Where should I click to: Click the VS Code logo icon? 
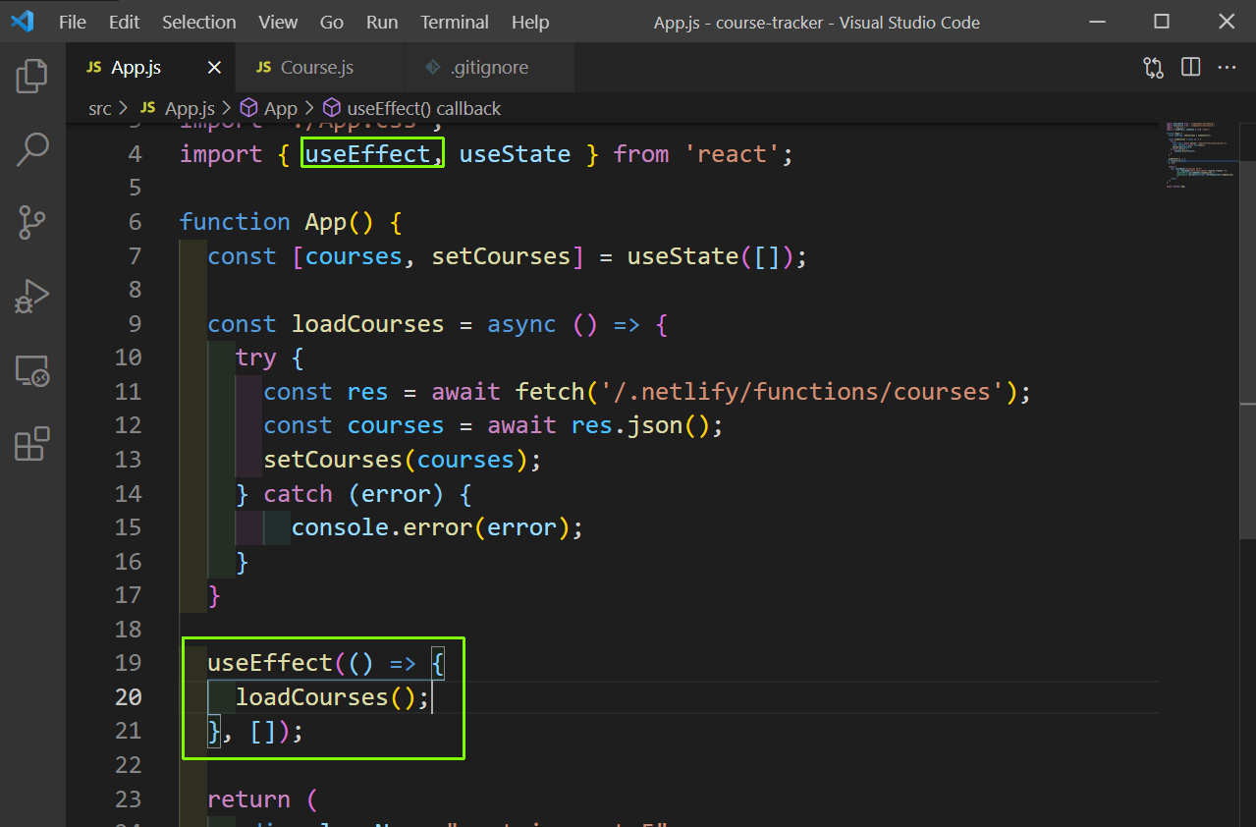[22, 22]
